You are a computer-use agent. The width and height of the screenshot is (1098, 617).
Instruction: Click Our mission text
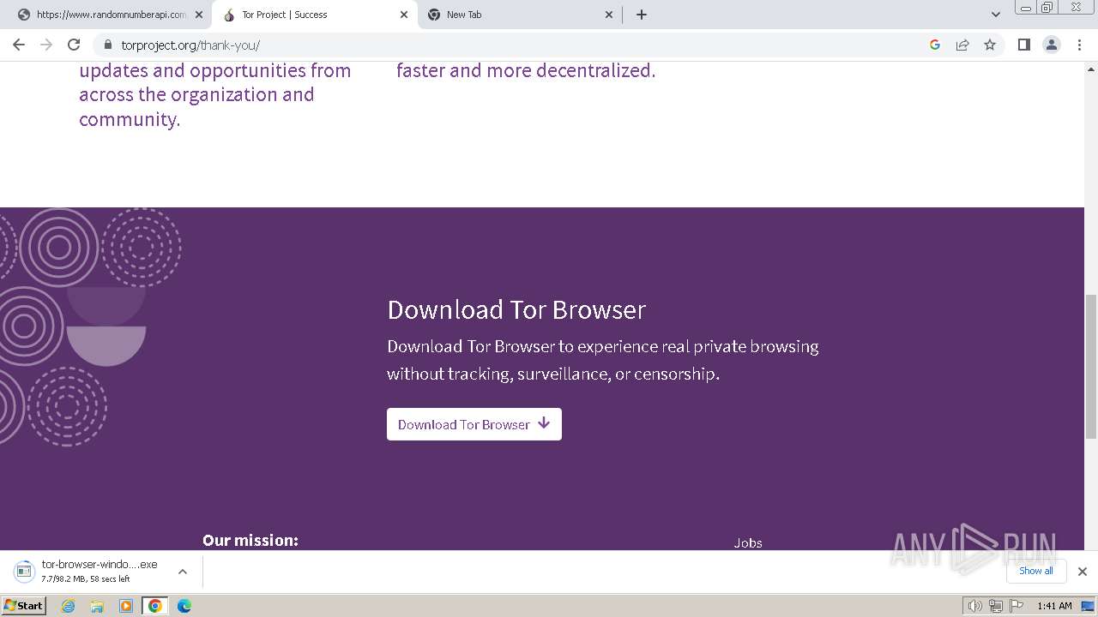pyautogui.click(x=250, y=540)
